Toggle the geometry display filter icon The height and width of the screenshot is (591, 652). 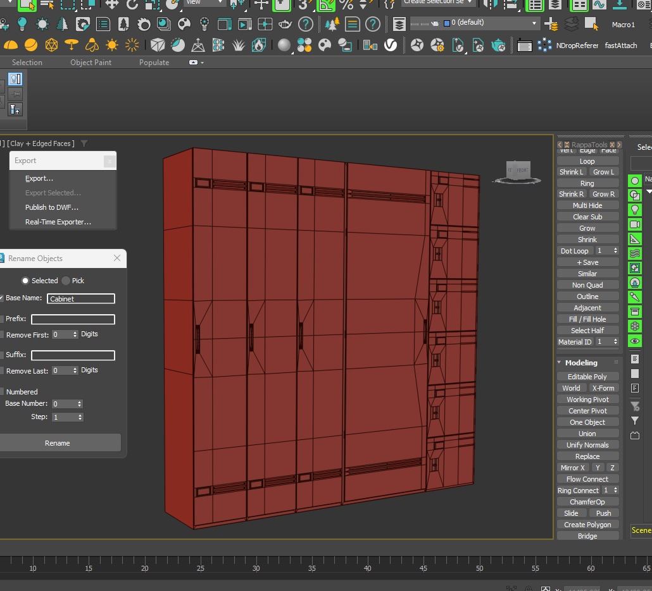pyautogui.click(x=635, y=181)
